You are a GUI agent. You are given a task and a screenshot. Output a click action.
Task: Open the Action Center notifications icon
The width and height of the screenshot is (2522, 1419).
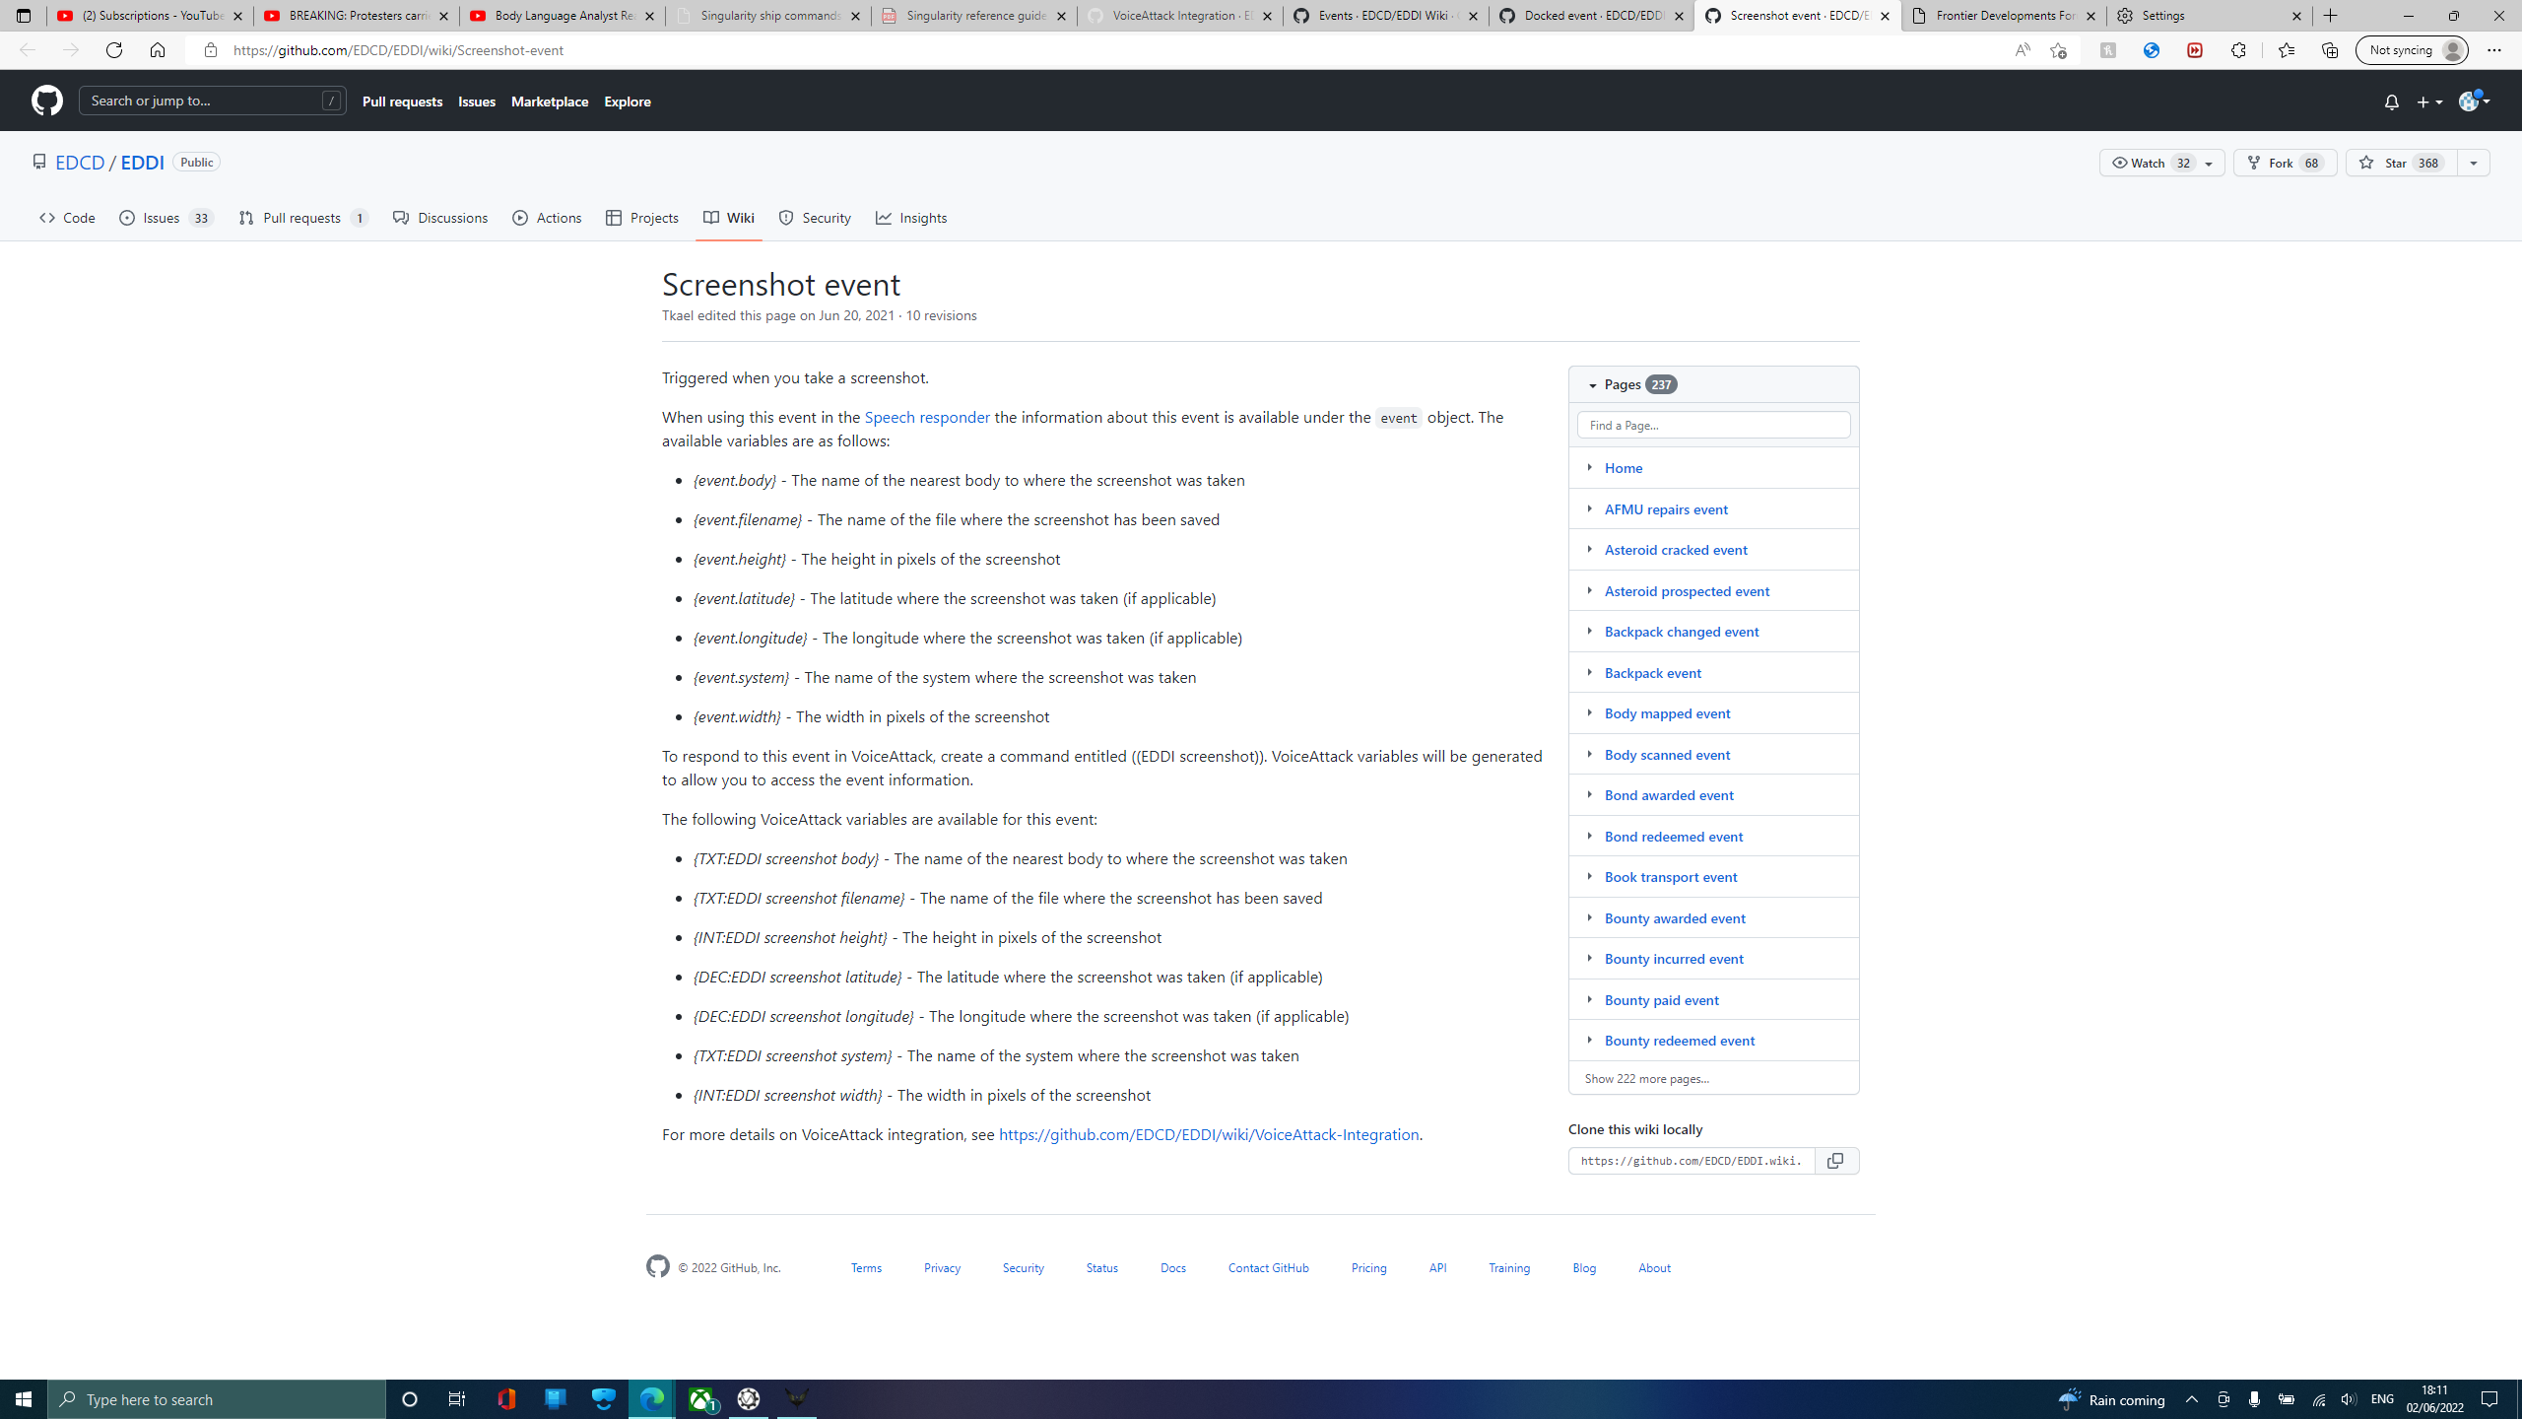point(2489,1399)
